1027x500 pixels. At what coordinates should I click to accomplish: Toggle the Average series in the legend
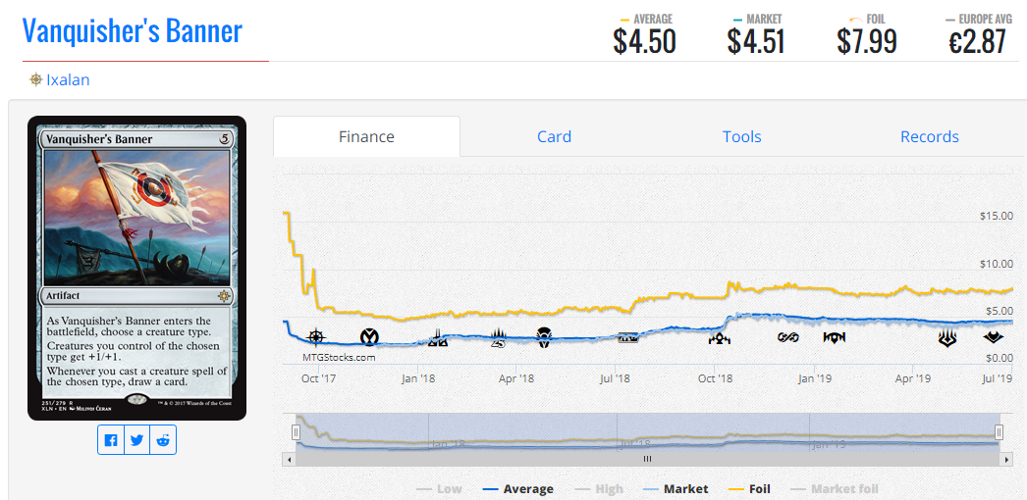[517, 489]
